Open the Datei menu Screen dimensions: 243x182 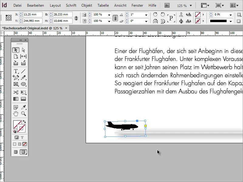17,5
